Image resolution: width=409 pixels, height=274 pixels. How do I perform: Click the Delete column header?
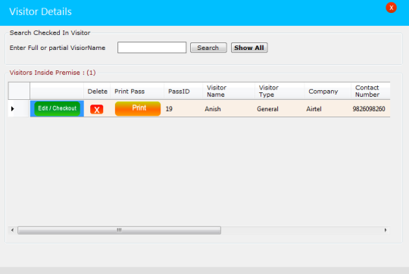click(97, 92)
